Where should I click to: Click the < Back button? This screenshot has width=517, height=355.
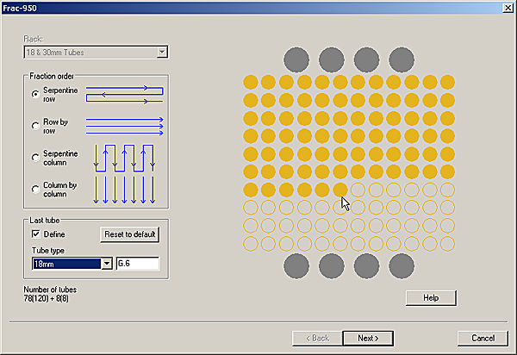(317, 338)
